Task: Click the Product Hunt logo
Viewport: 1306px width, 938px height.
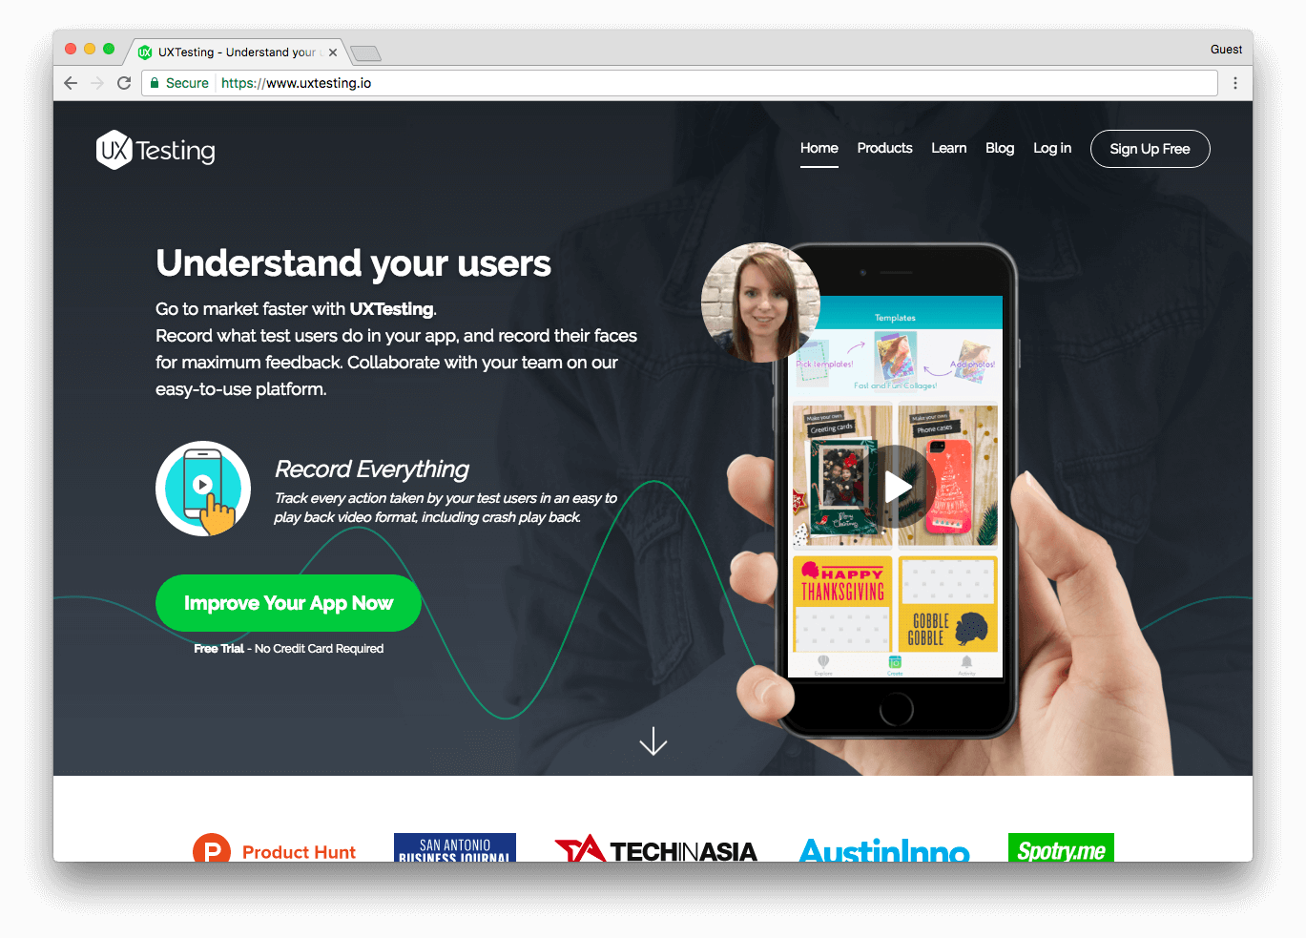Action: pos(274,849)
